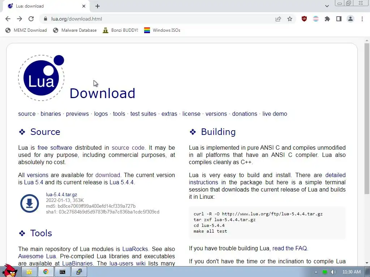
Task: Jump to the binaries section link
Action: [51, 114]
